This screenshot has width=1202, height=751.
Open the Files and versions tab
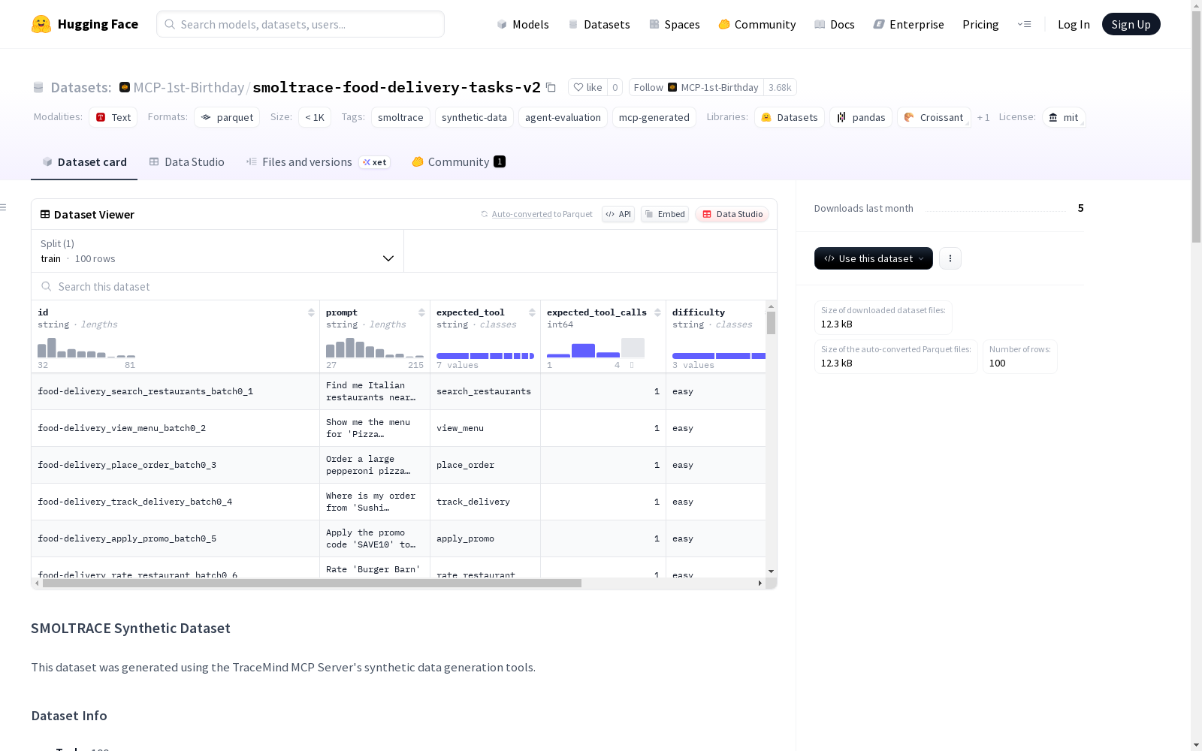click(x=318, y=162)
